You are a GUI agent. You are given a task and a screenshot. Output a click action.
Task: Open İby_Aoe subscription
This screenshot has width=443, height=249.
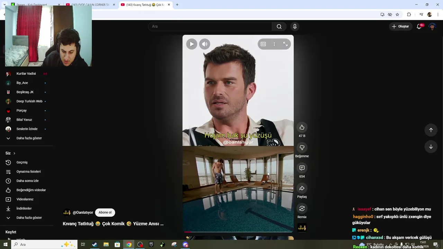tap(26, 83)
